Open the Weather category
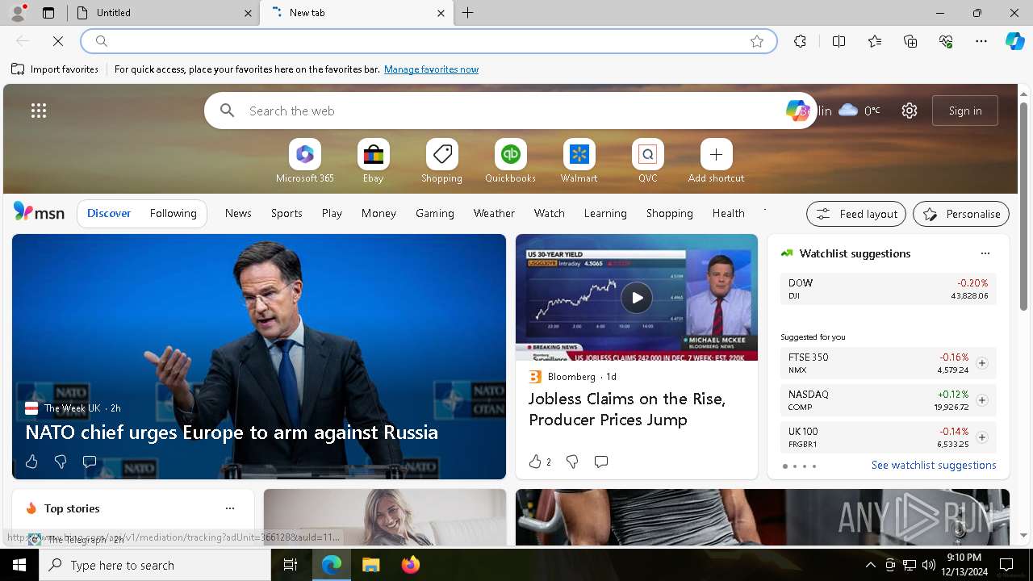This screenshot has height=581, width=1033. pos(494,213)
